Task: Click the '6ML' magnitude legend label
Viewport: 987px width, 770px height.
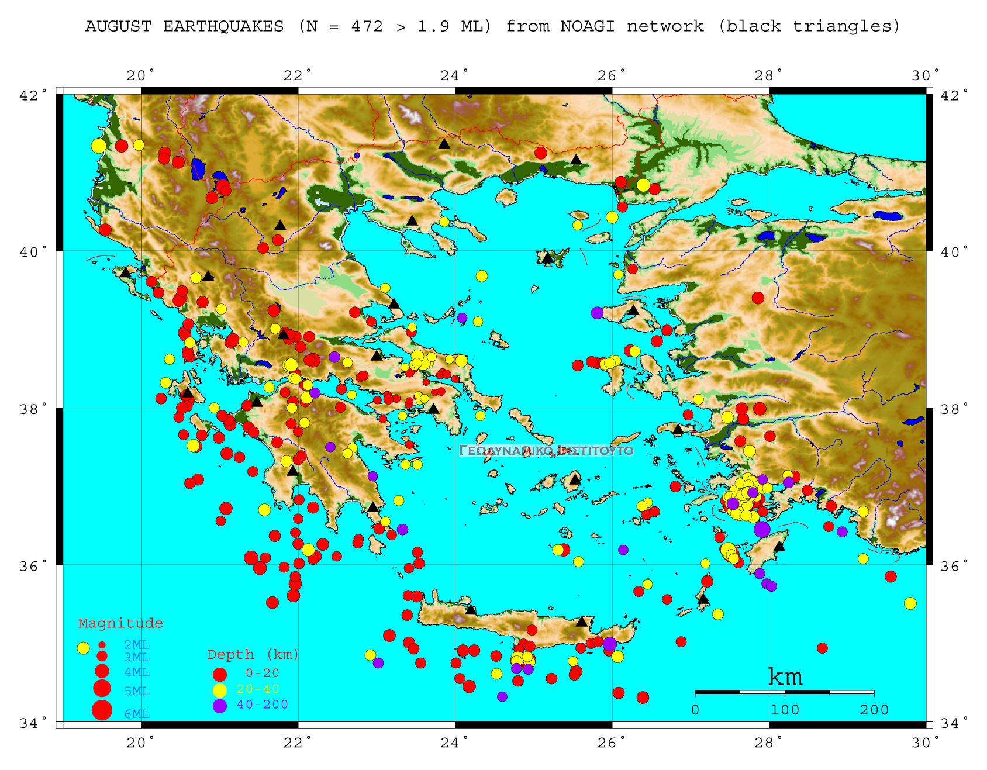Action: point(137,714)
